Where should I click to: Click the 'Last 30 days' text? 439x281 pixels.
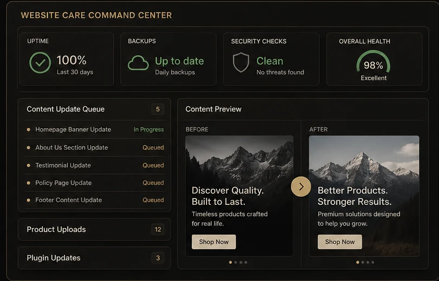(75, 72)
